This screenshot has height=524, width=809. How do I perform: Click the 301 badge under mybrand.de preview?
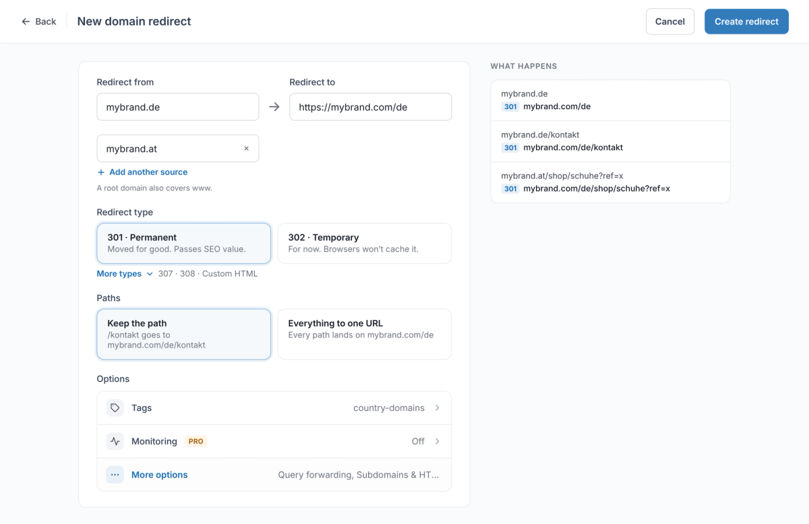(x=510, y=106)
